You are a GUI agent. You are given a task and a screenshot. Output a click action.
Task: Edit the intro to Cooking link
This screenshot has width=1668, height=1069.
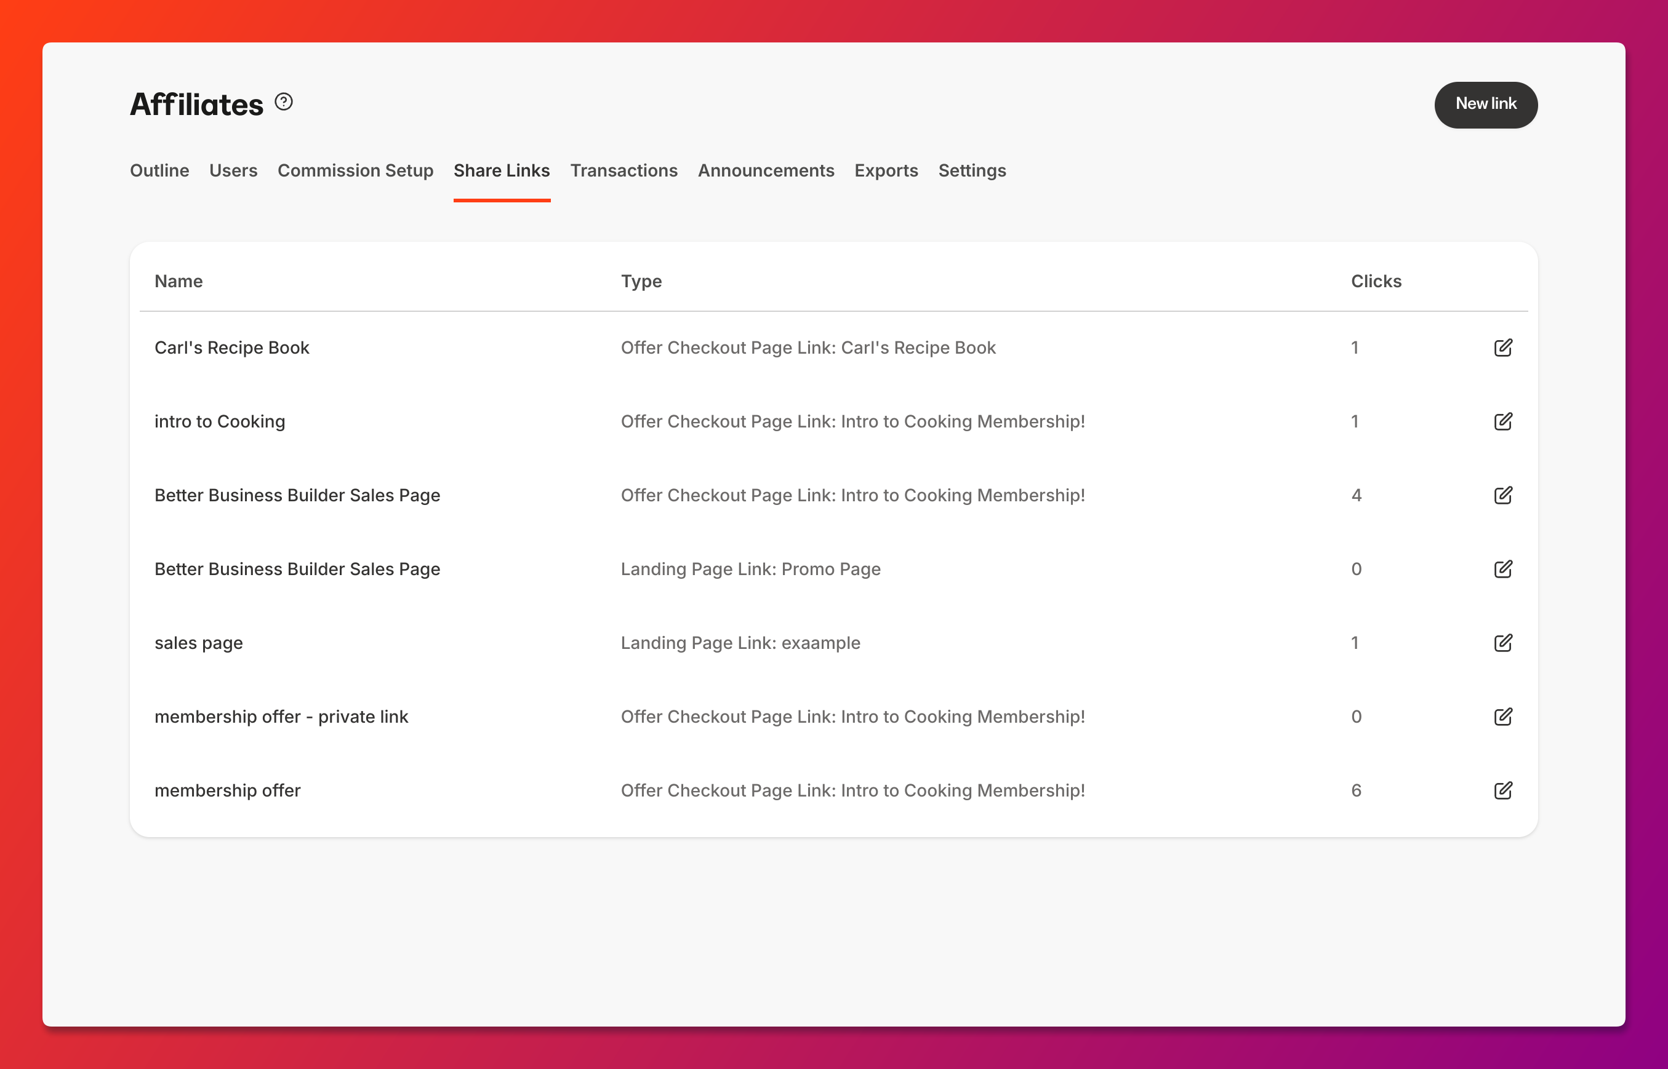[x=1502, y=421]
